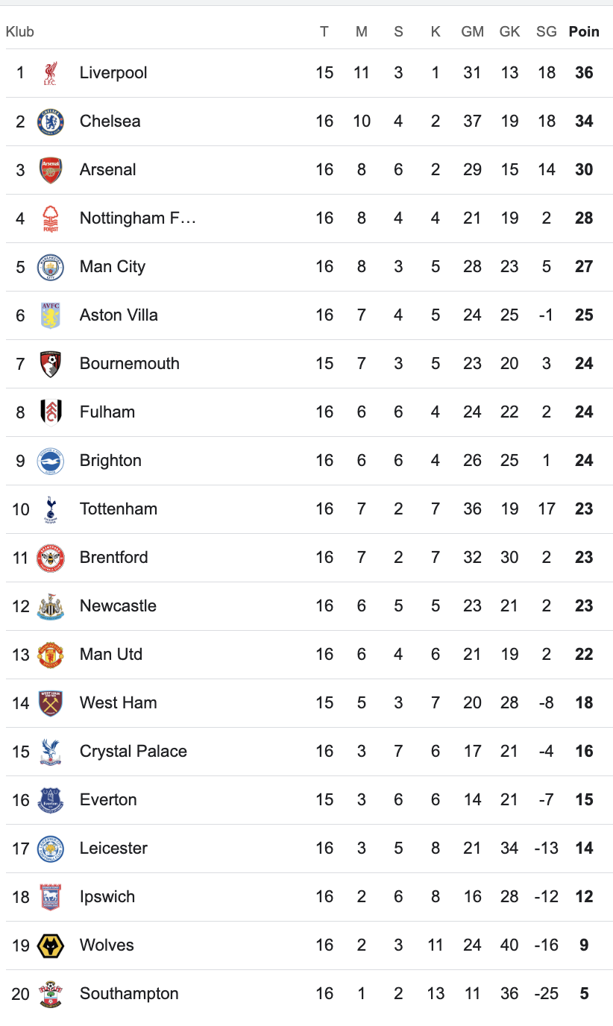Click the Newcastle club crest icon
This screenshot has height=1026, width=613.
(x=50, y=606)
